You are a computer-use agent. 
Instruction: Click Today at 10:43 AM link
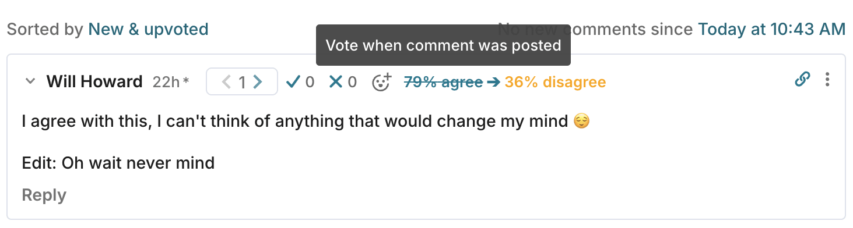click(771, 28)
